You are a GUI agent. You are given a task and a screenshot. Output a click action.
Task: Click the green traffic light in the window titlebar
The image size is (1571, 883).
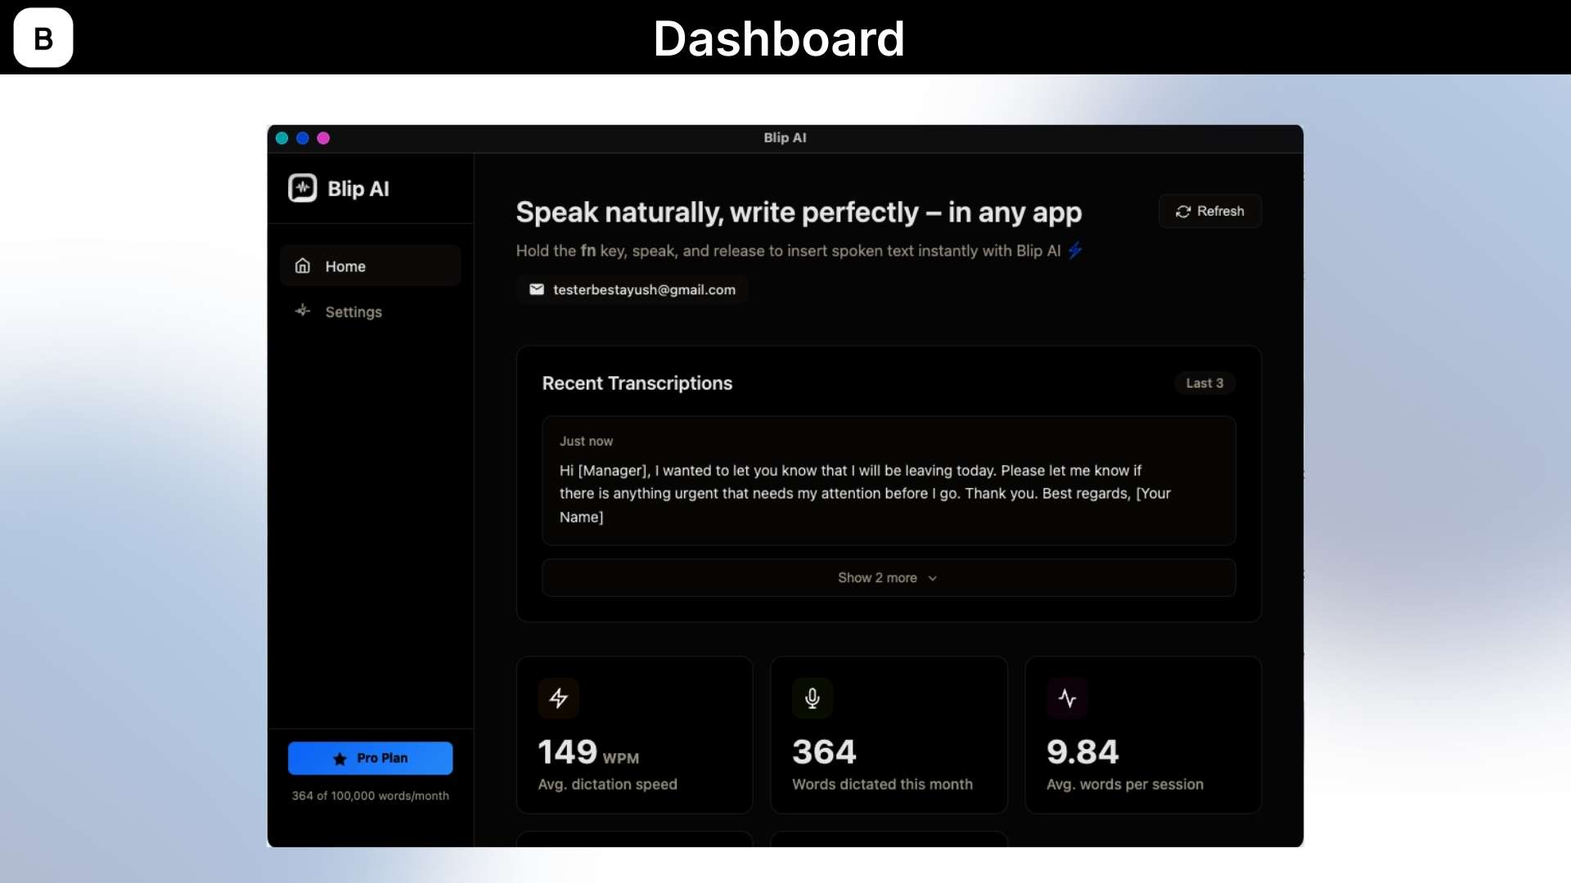[x=281, y=138]
